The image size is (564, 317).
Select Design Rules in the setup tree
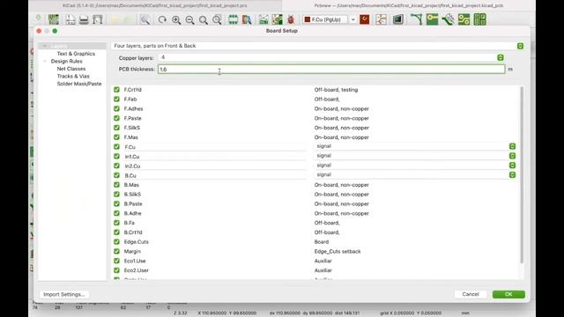pos(67,61)
